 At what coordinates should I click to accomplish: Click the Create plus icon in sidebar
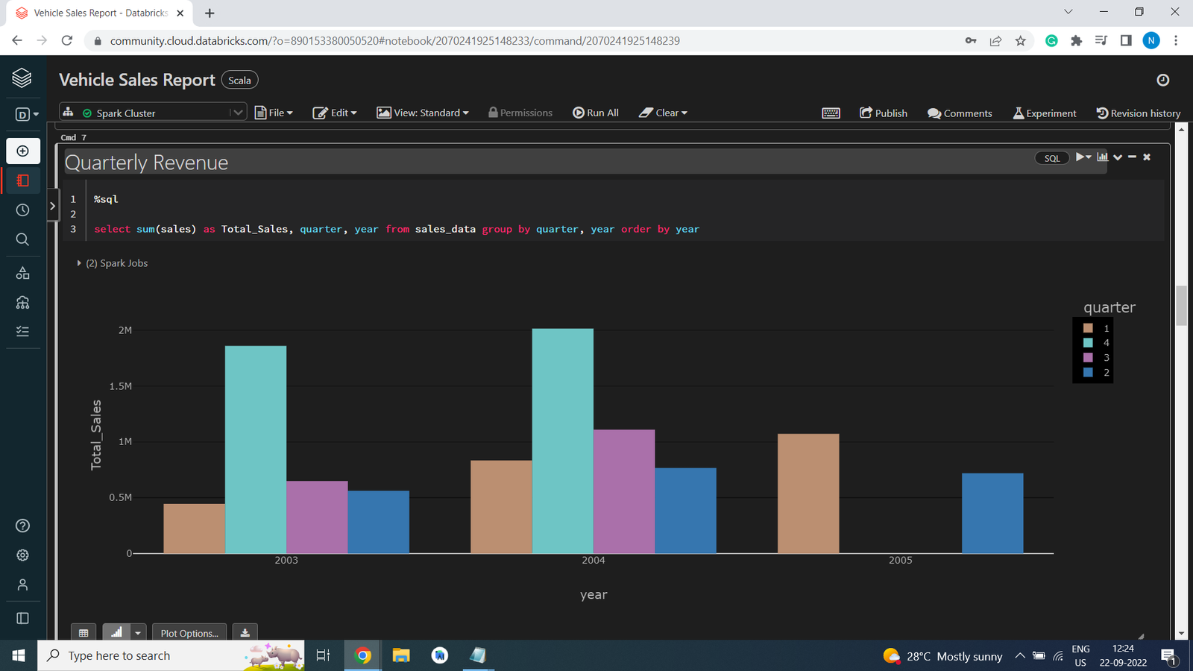[22, 150]
